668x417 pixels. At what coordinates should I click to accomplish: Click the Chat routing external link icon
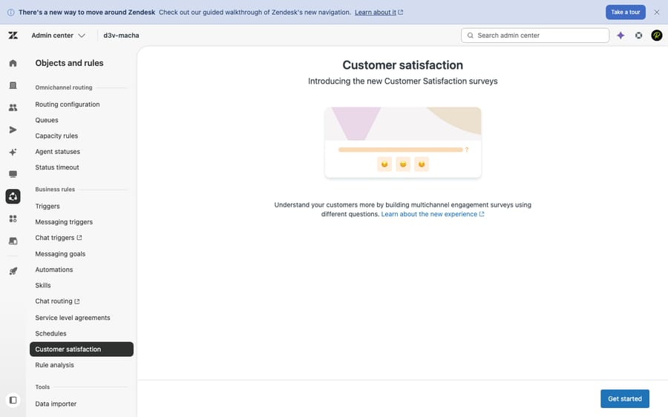click(x=77, y=301)
